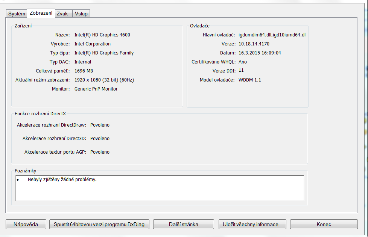Click the 'Funkce rozhraní DirectX' group heading
This screenshot has height=237, width=368.
[x=40, y=113]
